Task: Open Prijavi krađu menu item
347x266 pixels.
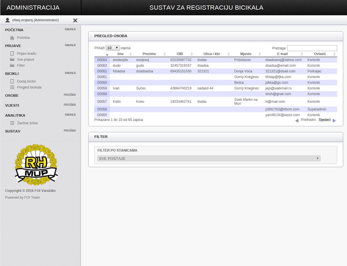Action: pos(27,53)
